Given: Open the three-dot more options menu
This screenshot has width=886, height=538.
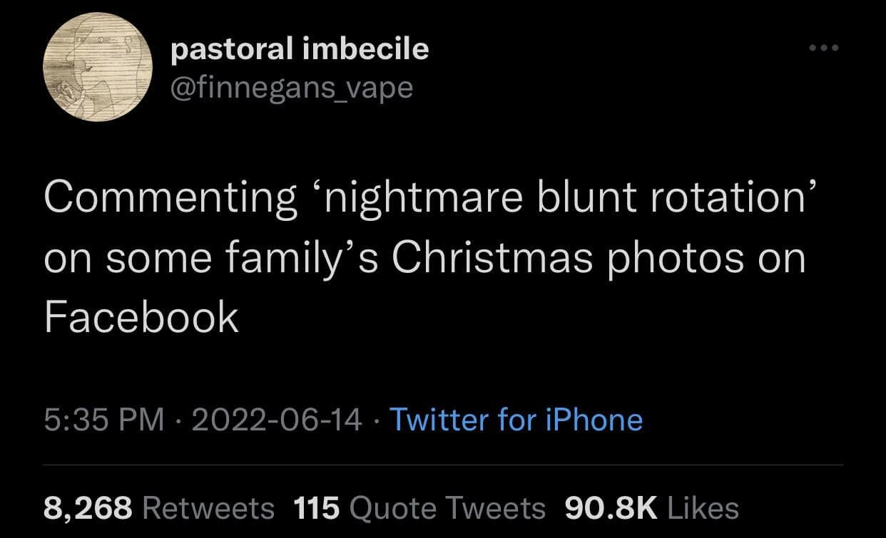Looking at the screenshot, I should tap(825, 48).
